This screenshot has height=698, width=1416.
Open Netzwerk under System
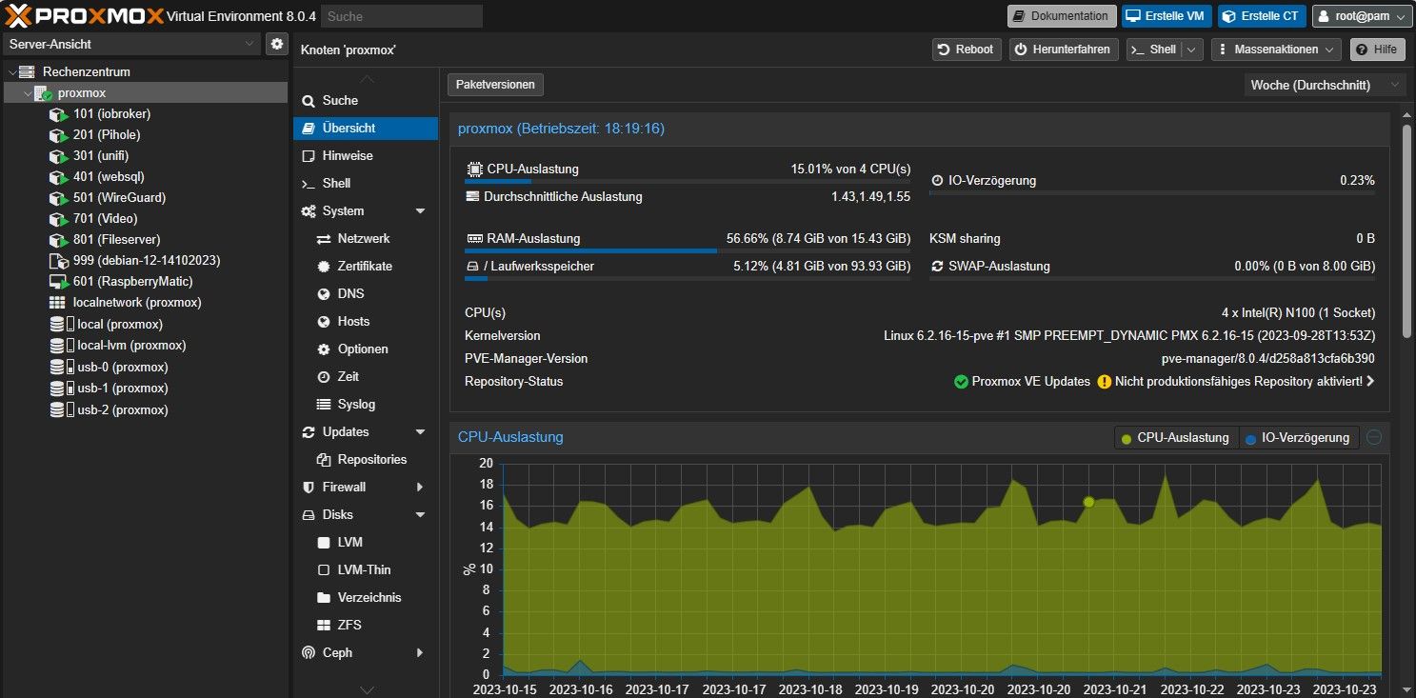pyautogui.click(x=366, y=239)
